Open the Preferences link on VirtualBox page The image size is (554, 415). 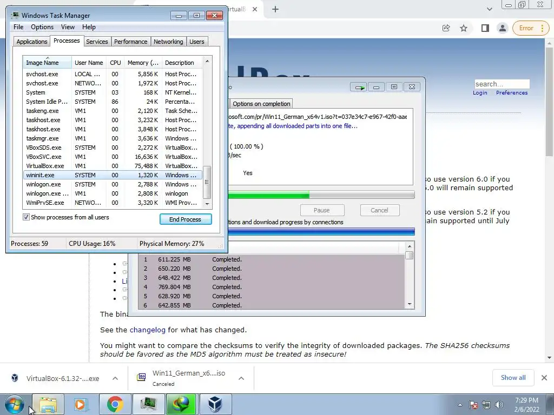[512, 93]
